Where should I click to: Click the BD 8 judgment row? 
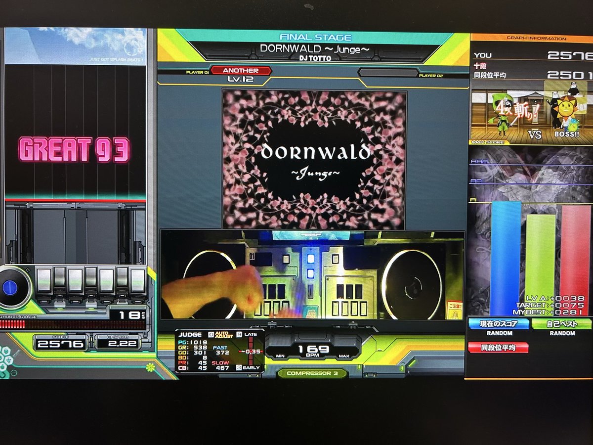coord(193,357)
